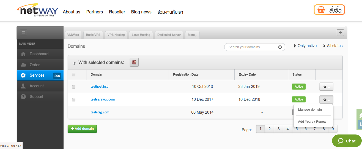Open the Linux Hosting tab
The image size is (362, 149).
(141, 35)
